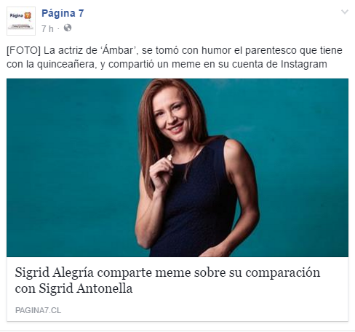355x332 pixels.
Task: Open the Sigrid Alegría comparte meme headline
Action: [x=167, y=280]
